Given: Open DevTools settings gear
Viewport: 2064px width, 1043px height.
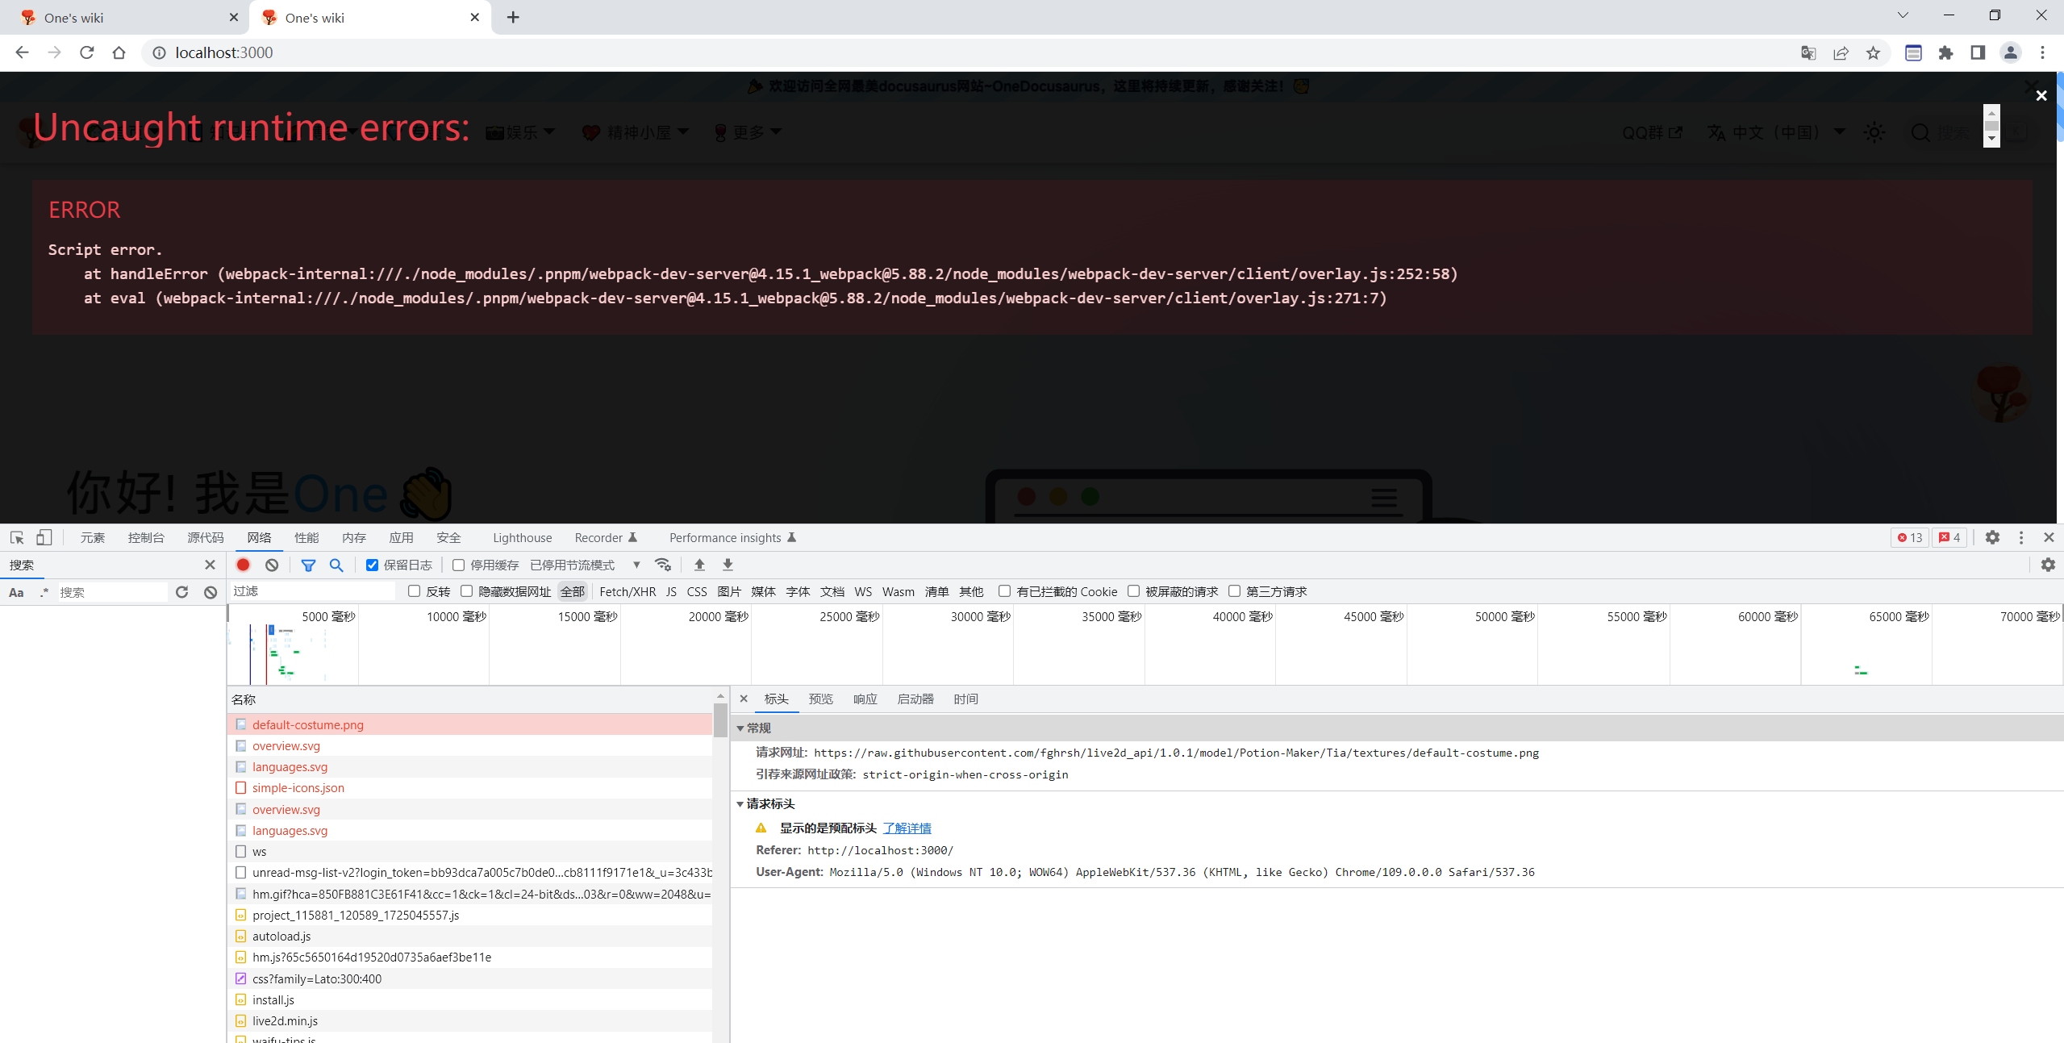Looking at the screenshot, I should pos(1992,537).
